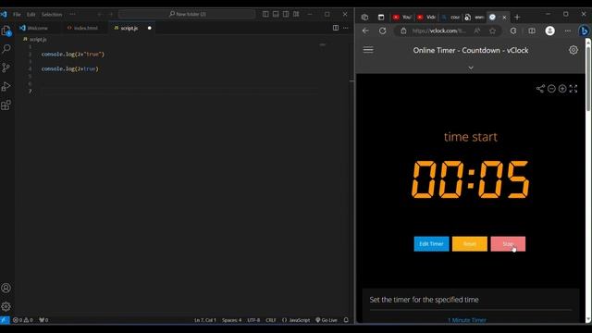Open the Bing Copilot sidebar button
Screen dimensions: 592x333
[584, 31]
